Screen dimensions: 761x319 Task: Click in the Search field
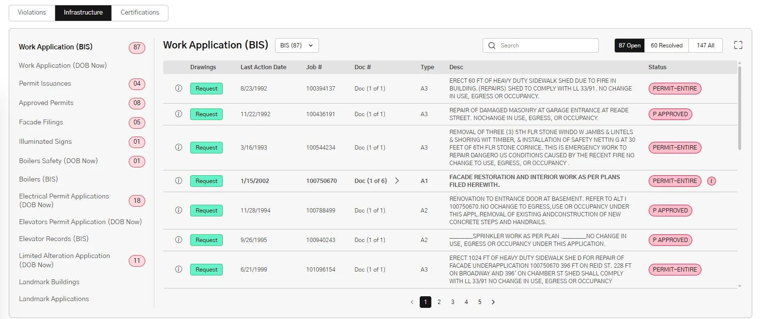coord(541,46)
